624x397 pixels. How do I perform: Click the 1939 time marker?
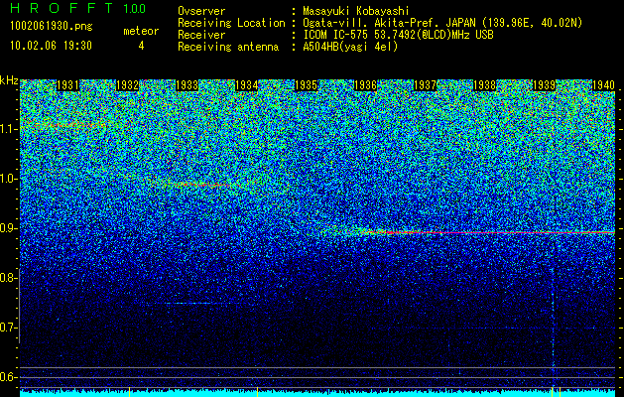544,85
